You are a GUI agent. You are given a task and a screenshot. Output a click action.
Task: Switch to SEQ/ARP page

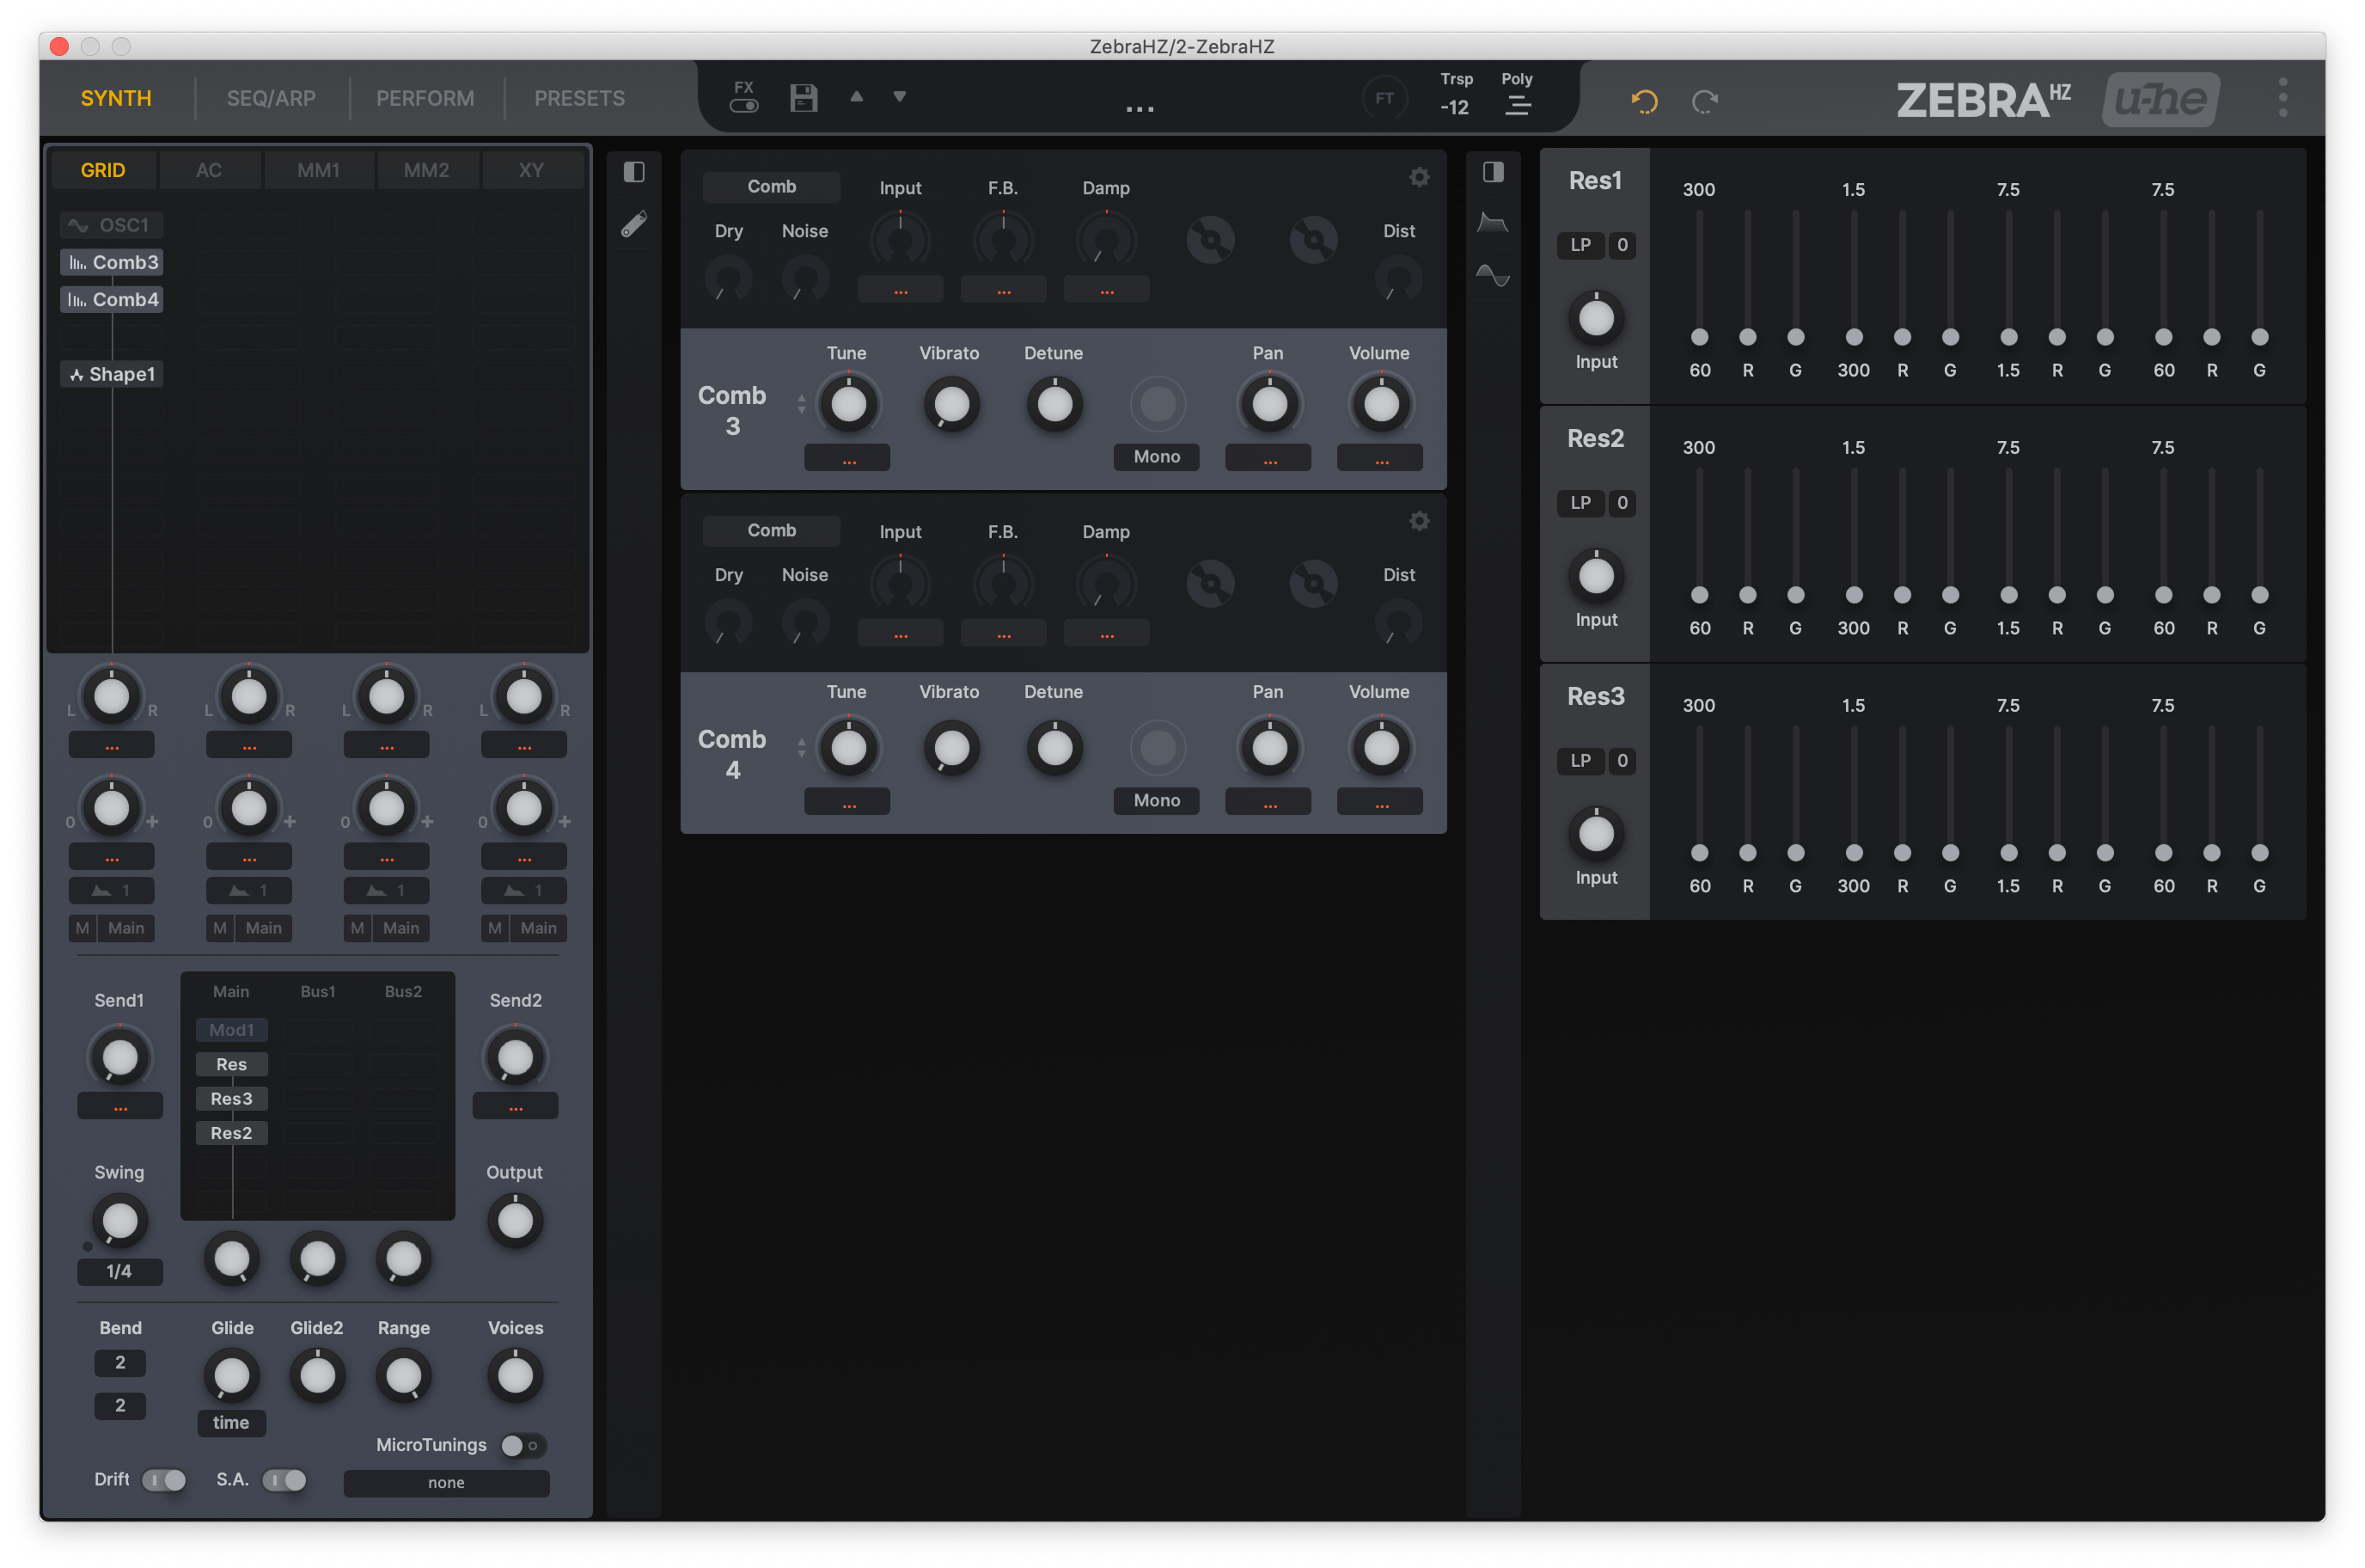(x=271, y=98)
